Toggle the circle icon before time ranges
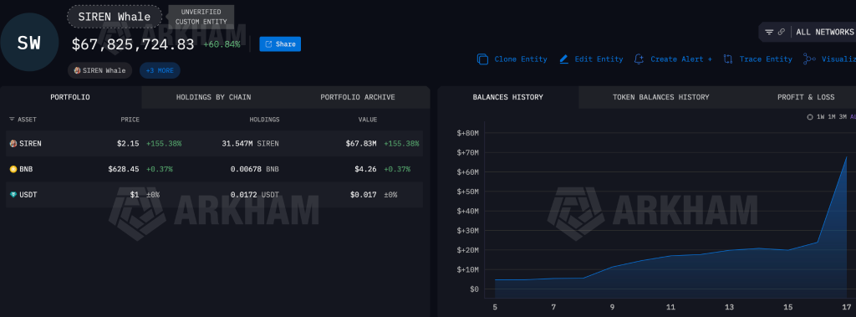The height and width of the screenshot is (317, 856). point(810,117)
